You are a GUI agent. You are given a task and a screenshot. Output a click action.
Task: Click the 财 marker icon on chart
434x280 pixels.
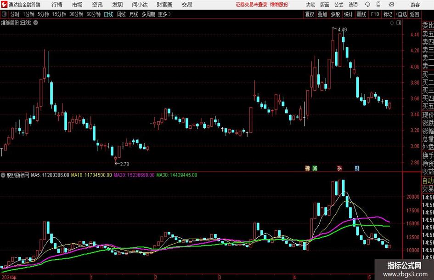tap(357, 168)
